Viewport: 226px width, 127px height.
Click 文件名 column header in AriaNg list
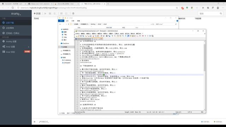point(36,19)
